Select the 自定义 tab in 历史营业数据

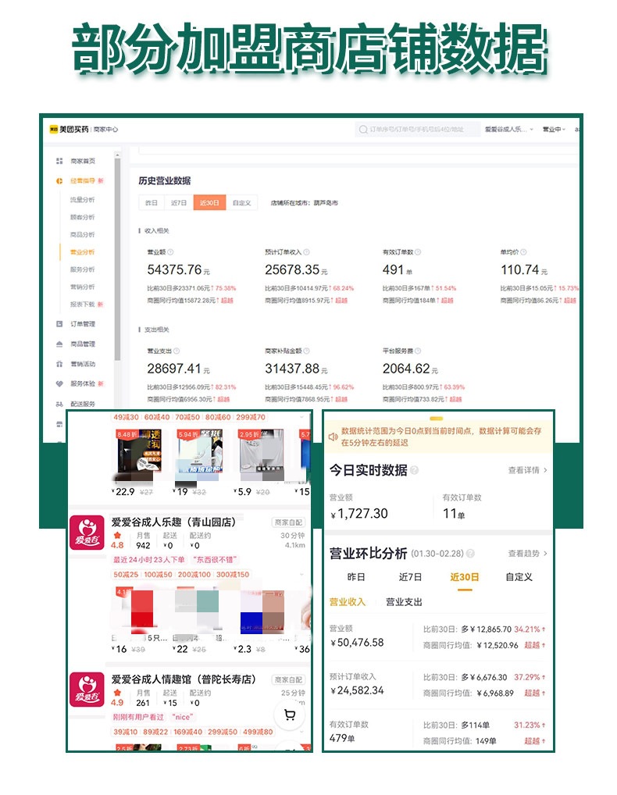pos(242,203)
